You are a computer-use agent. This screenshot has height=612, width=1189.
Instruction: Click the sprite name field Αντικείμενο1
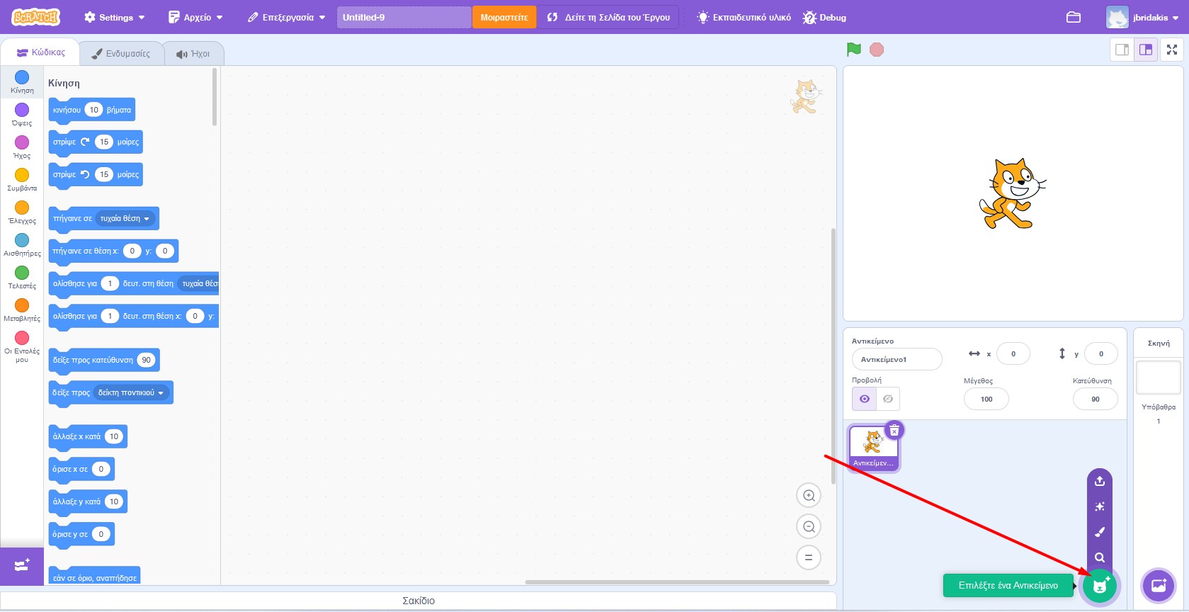(x=897, y=359)
